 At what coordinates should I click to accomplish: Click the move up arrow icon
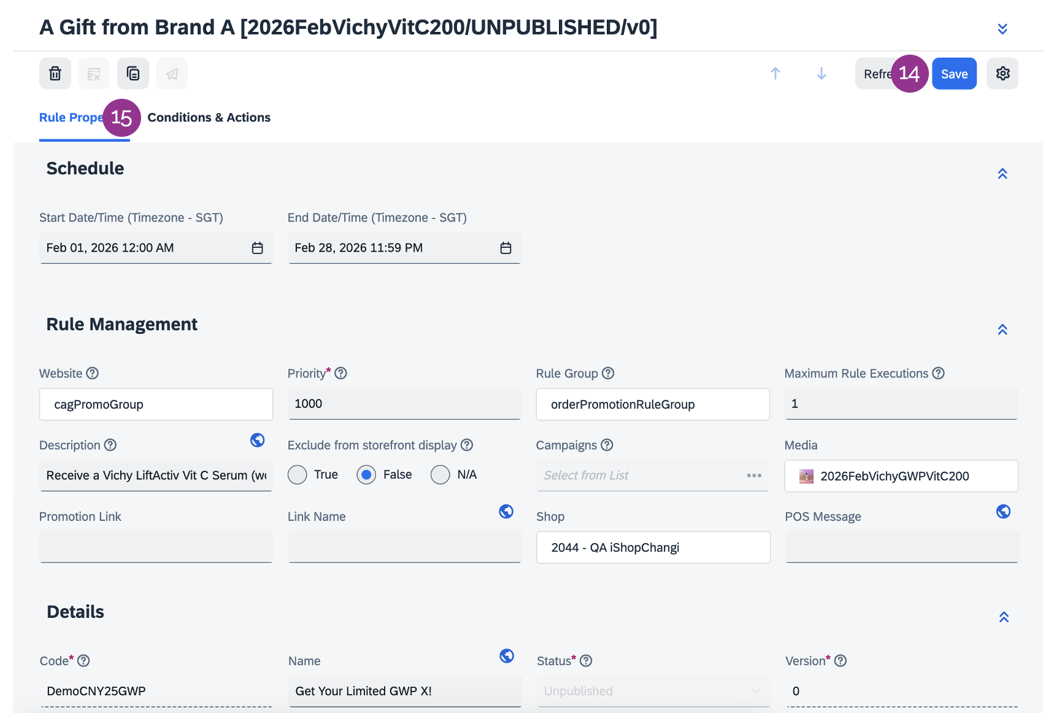[x=776, y=74]
